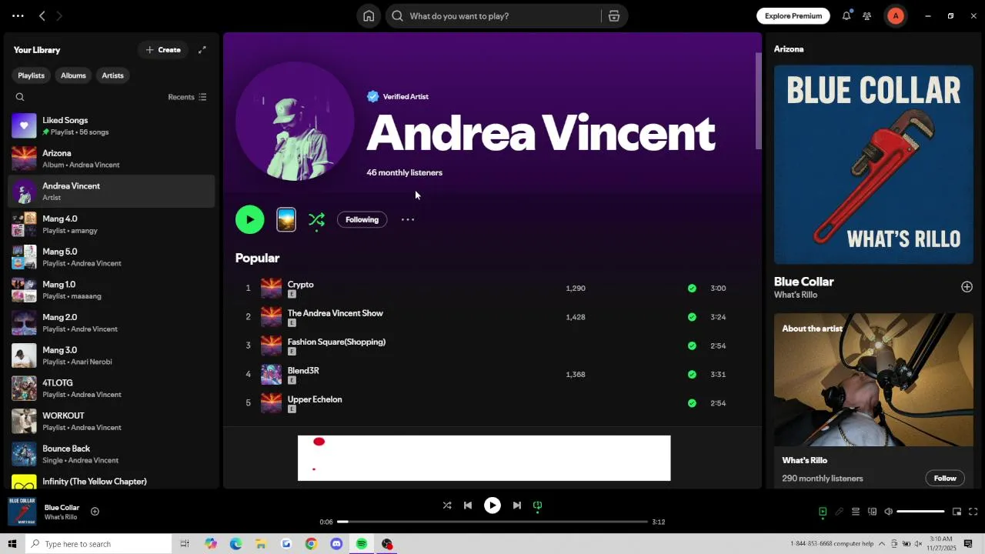Uncheck saved mark on Blend3R
The width and height of the screenshot is (985, 554).
coord(692,375)
